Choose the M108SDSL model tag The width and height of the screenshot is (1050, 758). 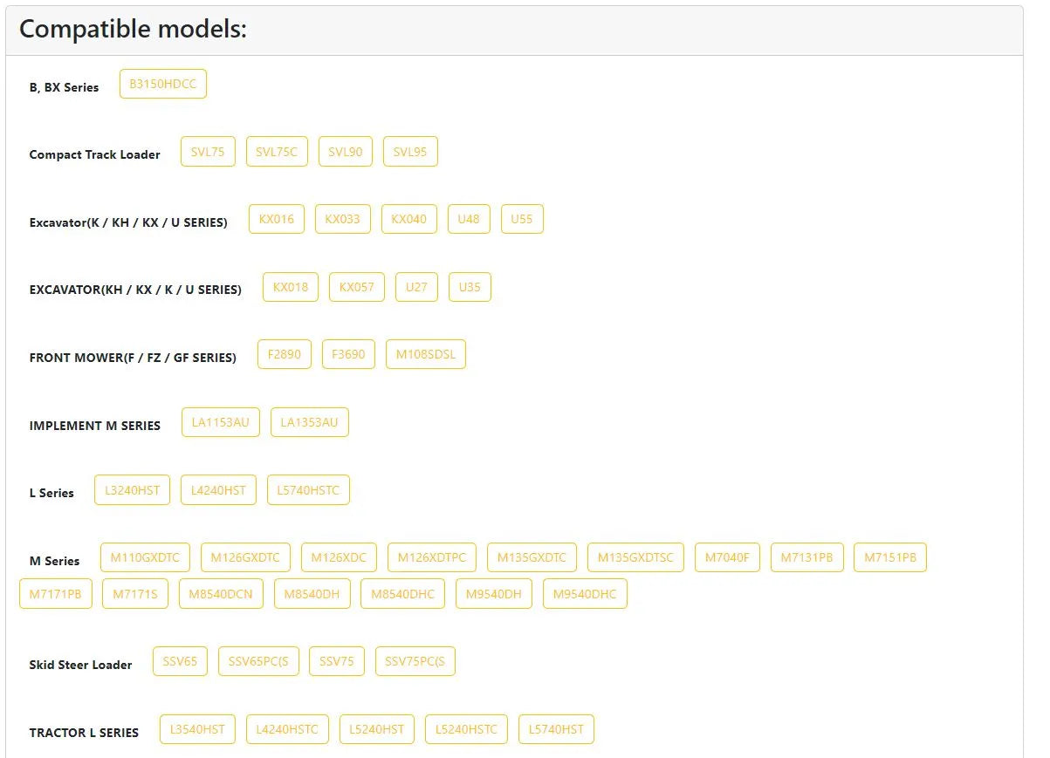tap(426, 354)
